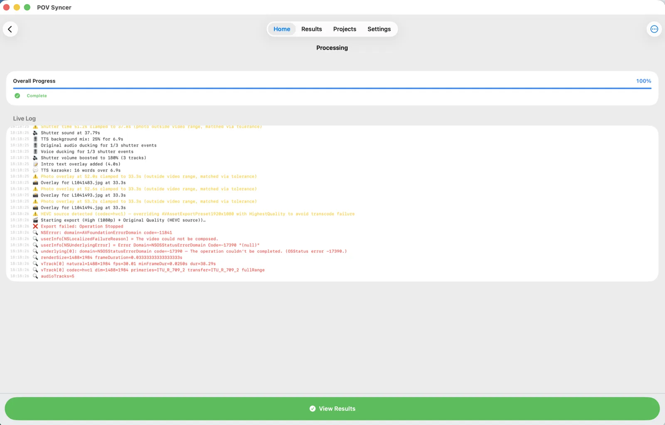Click speaker icon beside 'Shutter sound at 37.79s'
This screenshot has width=665, height=425.
pos(35,133)
